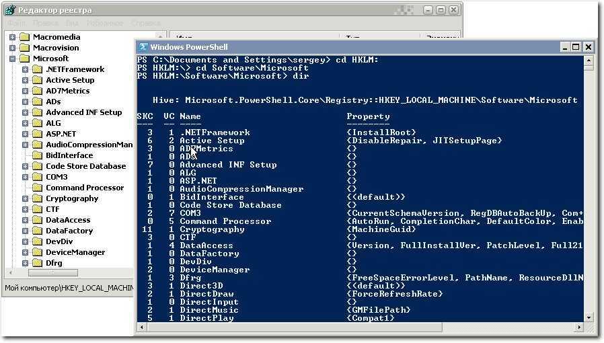Viewport: 604px width, 343px height.
Task: Click the Macromedia folder icon
Action: click(x=24, y=37)
